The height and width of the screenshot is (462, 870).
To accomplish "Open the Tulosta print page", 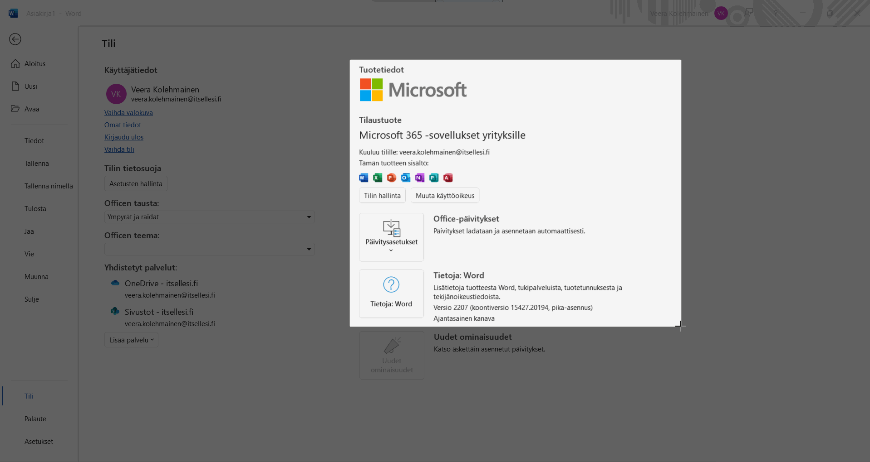I will [35, 209].
